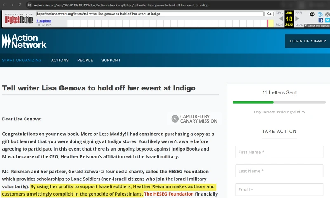Click the letters sent progress bar
This screenshot has height=198, width=330.
point(279,102)
